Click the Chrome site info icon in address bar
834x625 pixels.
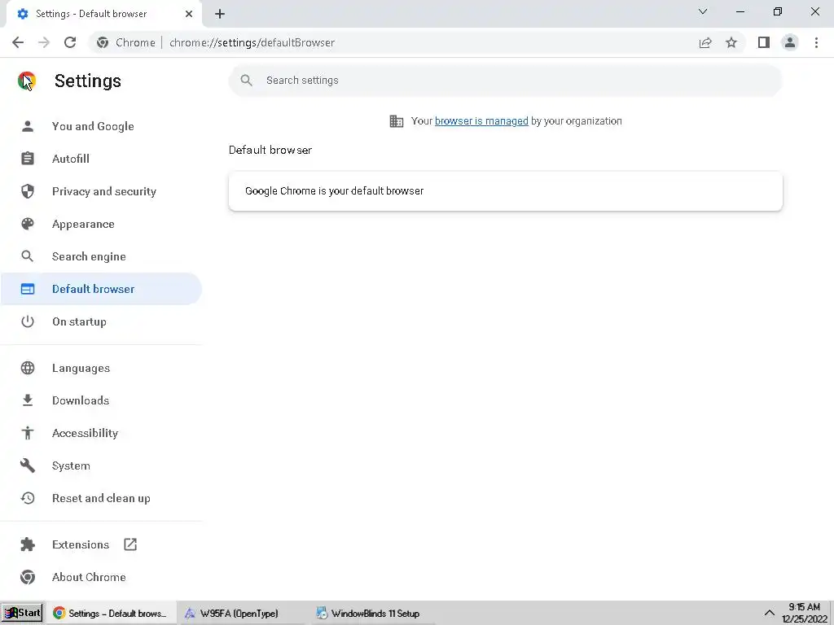pyautogui.click(x=103, y=42)
